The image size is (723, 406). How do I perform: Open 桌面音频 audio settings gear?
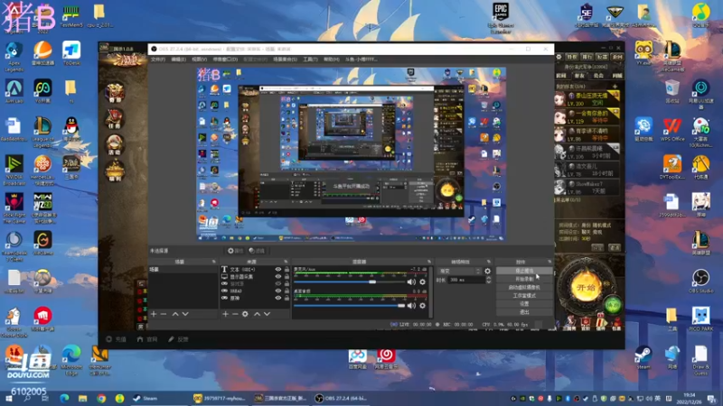(422, 306)
